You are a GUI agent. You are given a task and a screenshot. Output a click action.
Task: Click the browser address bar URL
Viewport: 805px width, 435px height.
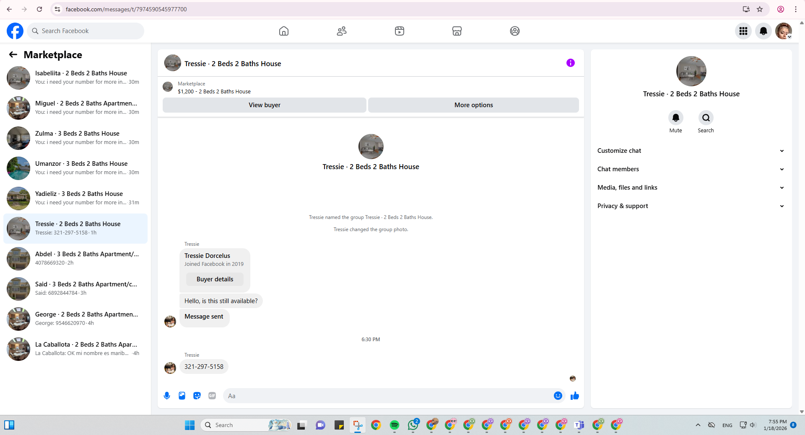point(126,9)
